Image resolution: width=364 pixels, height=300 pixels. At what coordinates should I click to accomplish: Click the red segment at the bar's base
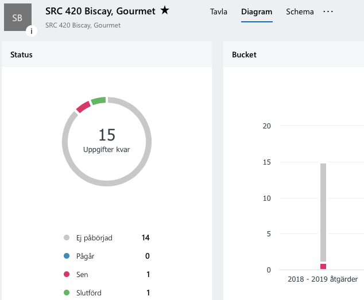[x=323, y=266]
